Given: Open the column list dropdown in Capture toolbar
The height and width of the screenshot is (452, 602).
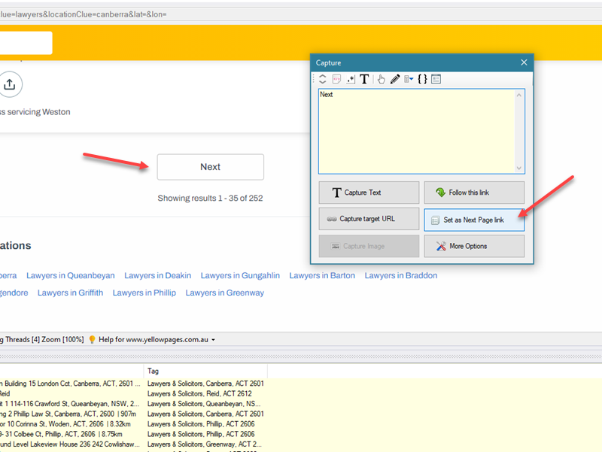Looking at the screenshot, I should click(409, 79).
